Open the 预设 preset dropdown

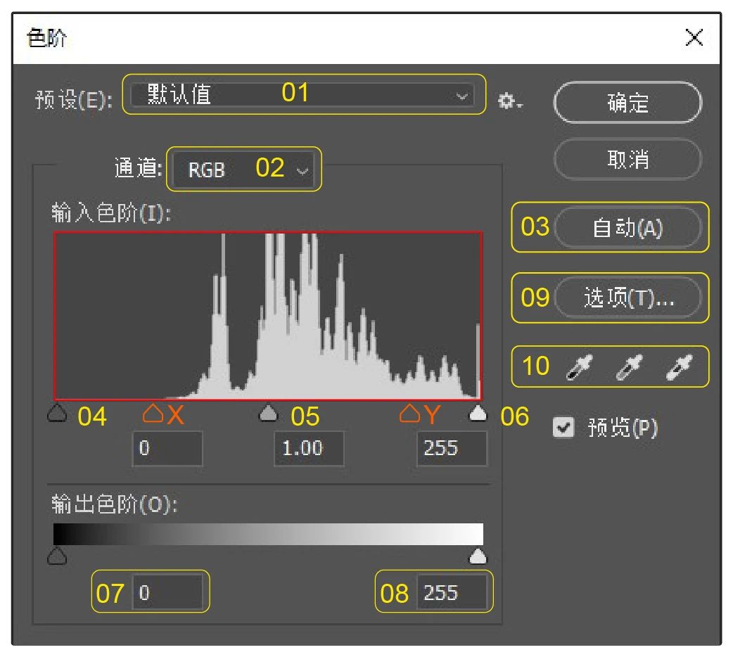303,95
